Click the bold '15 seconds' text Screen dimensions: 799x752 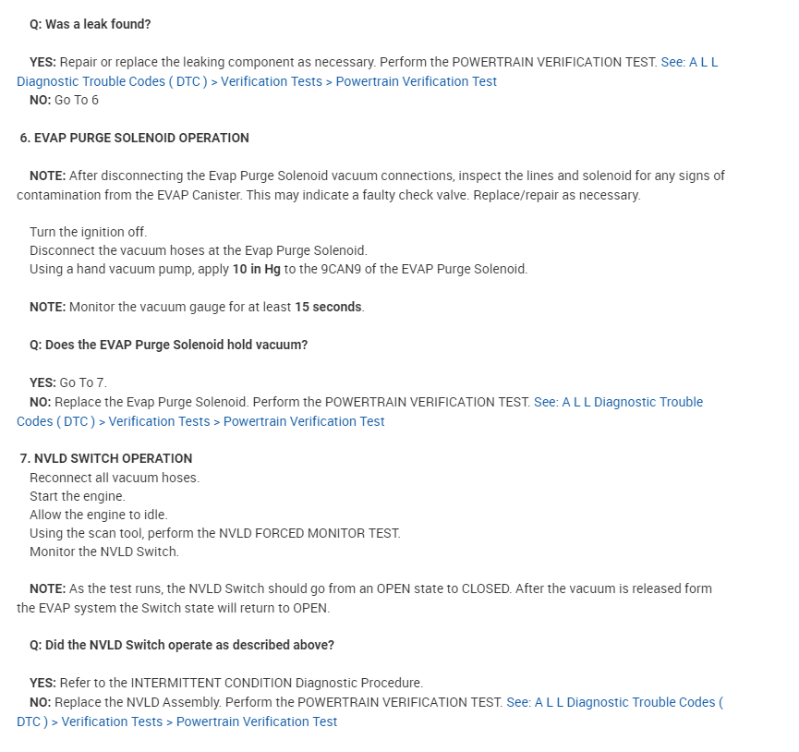point(328,307)
